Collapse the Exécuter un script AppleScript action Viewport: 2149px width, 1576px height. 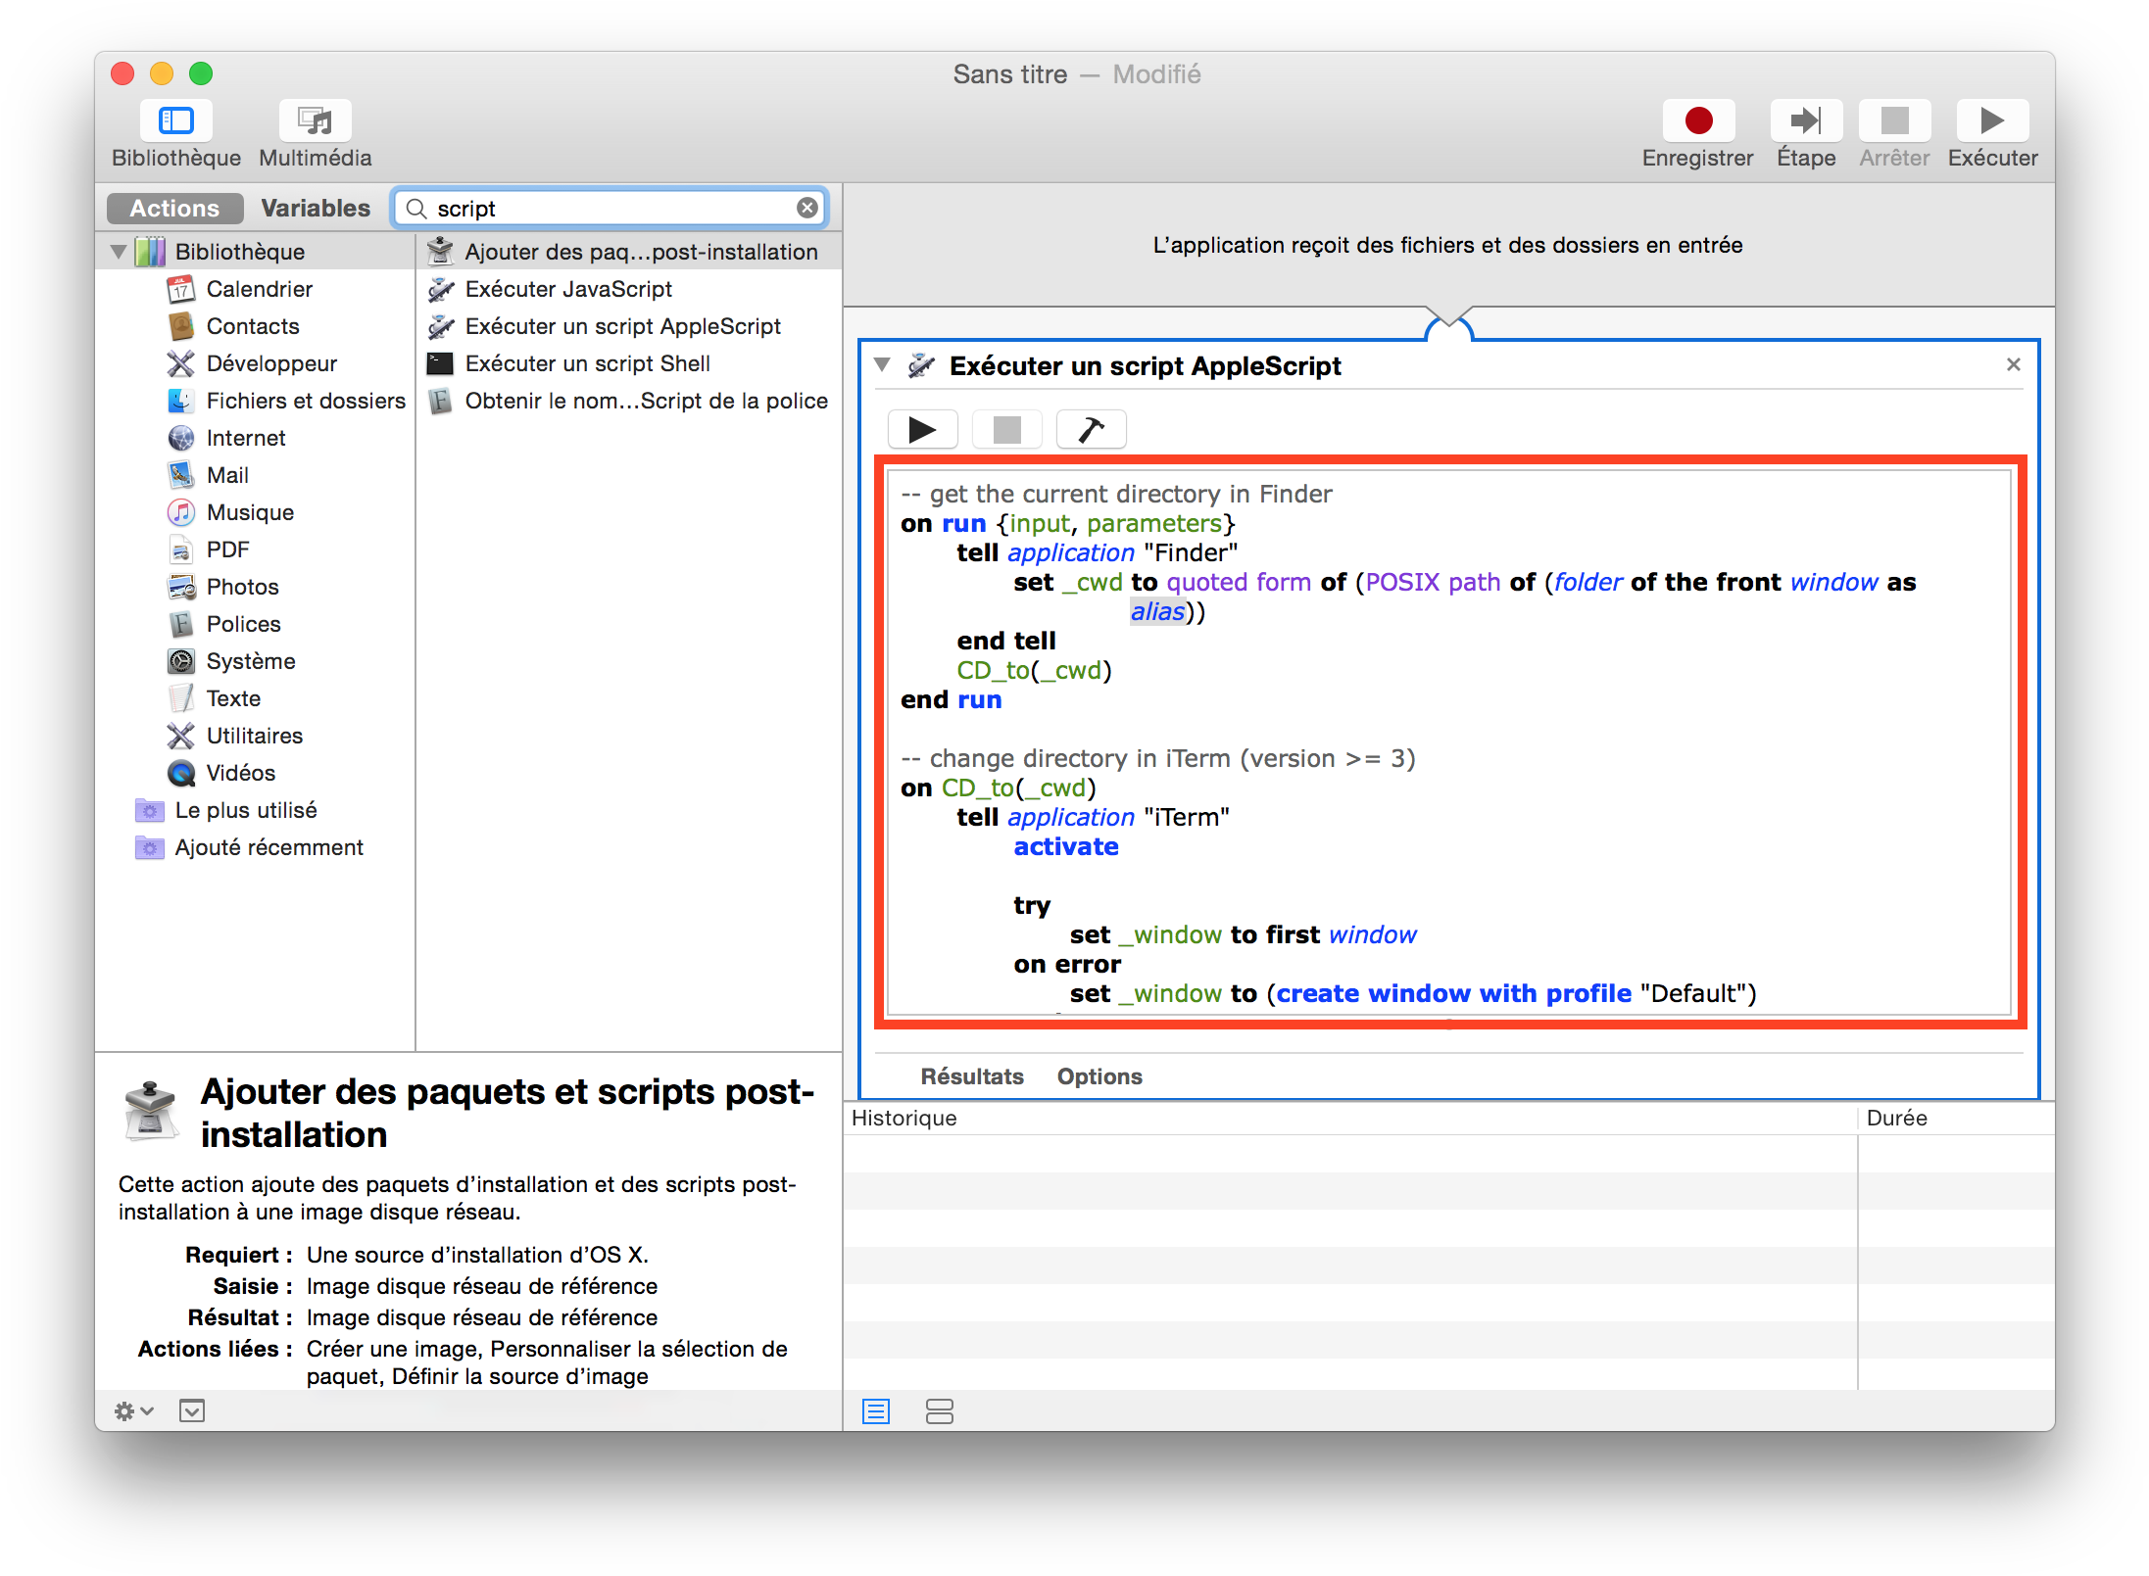[882, 365]
